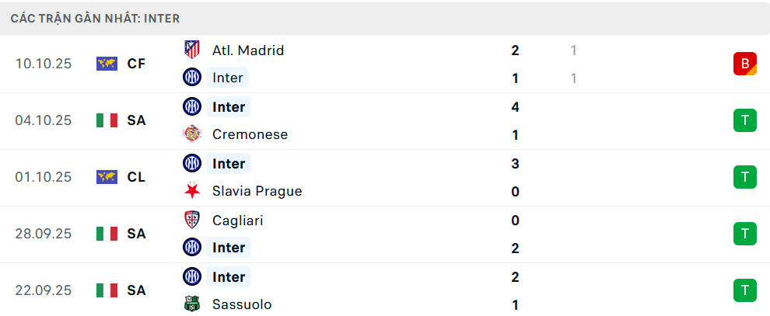770x316 pixels.
Task: Click Inter crest in the Cremonese match
Action: (x=191, y=106)
